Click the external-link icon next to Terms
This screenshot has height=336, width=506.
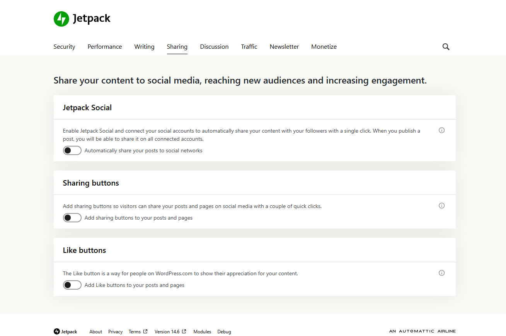[x=146, y=331]
